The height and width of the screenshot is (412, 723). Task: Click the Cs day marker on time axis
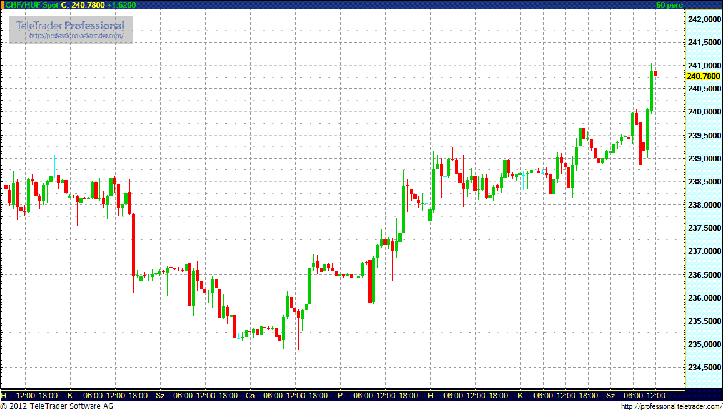(x=250, y=395)
